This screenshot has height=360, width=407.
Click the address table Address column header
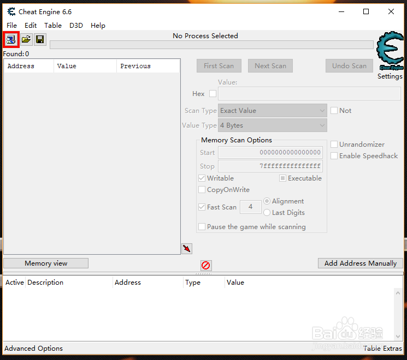point(148,282)
